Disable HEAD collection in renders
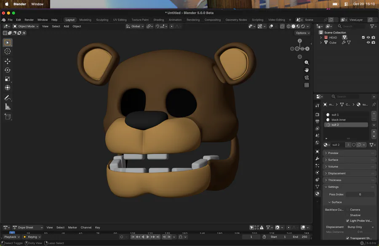The width and height of the screenshot is (379, 246). coord(374,37)
